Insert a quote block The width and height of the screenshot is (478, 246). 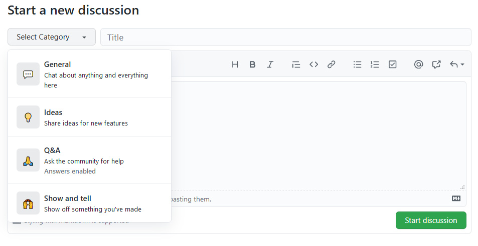pos(296,64)
